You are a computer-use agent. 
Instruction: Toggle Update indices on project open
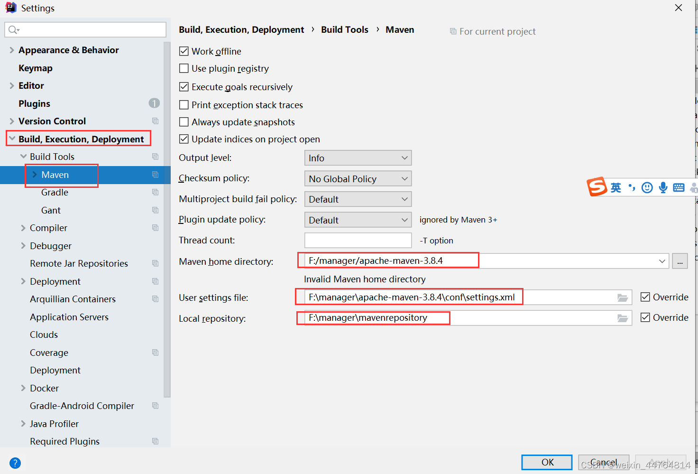point(184,139)
